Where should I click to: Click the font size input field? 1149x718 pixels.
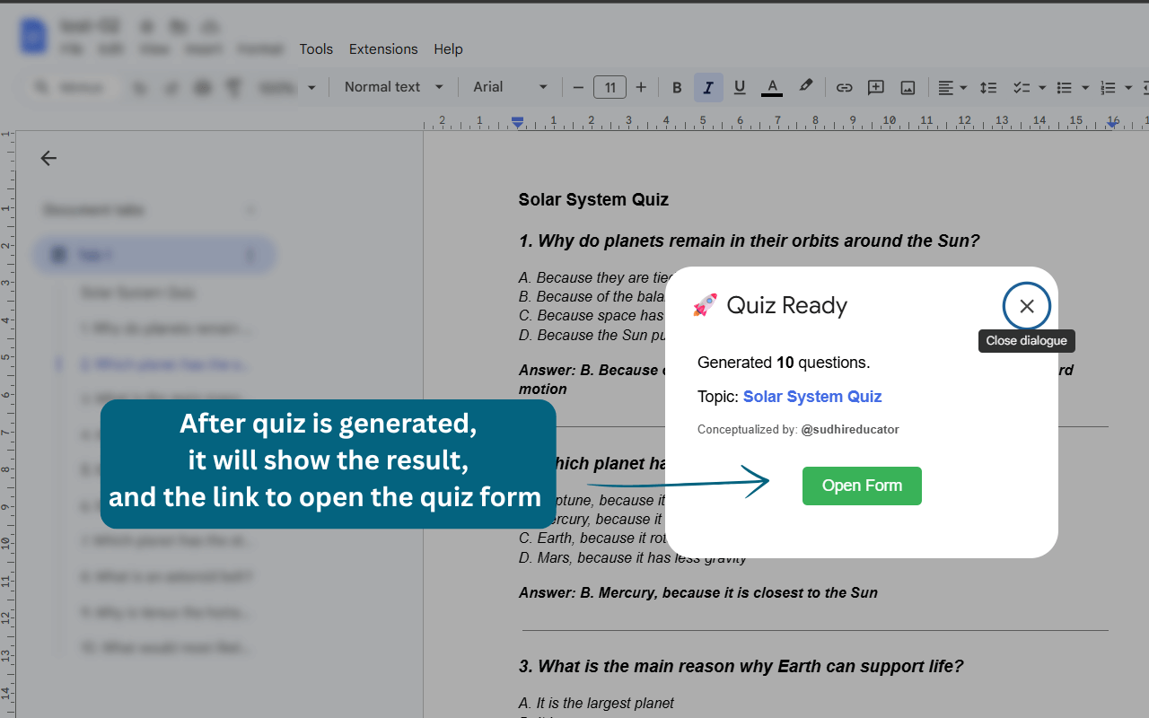[x=610, y=87]
